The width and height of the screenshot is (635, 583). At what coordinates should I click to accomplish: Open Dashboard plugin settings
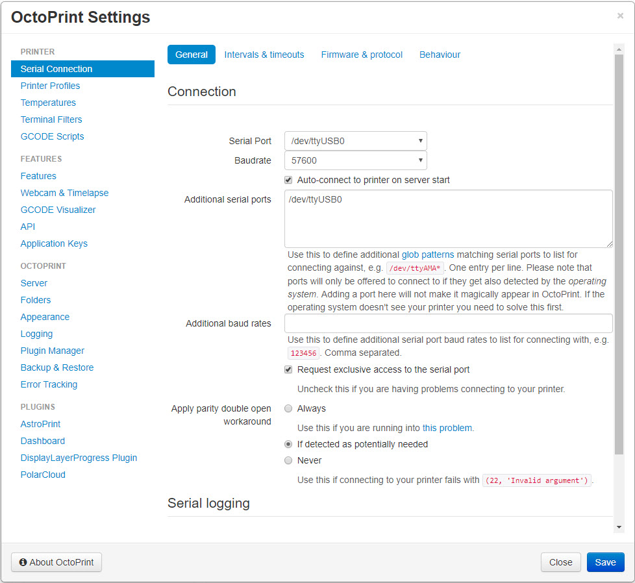42,441
